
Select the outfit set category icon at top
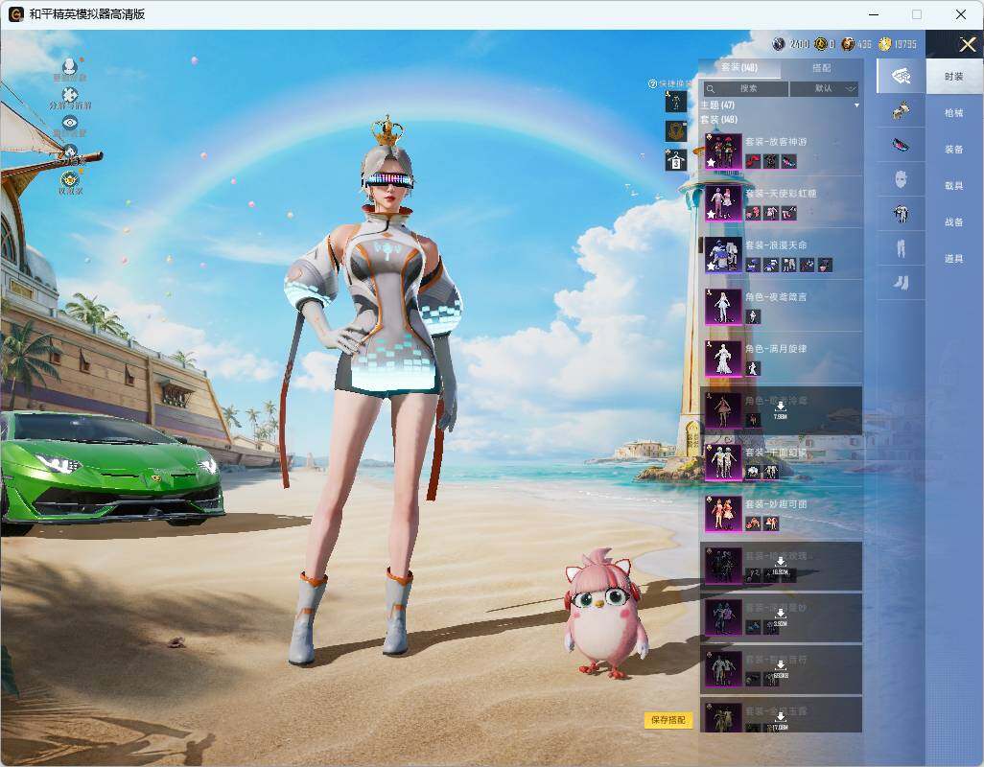pyautogui.click(x=902, y=77)
